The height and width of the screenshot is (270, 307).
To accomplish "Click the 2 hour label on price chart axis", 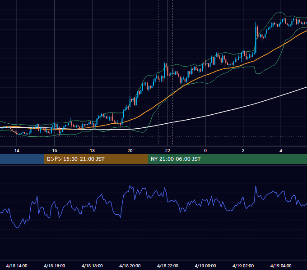I will click(243, 151).
